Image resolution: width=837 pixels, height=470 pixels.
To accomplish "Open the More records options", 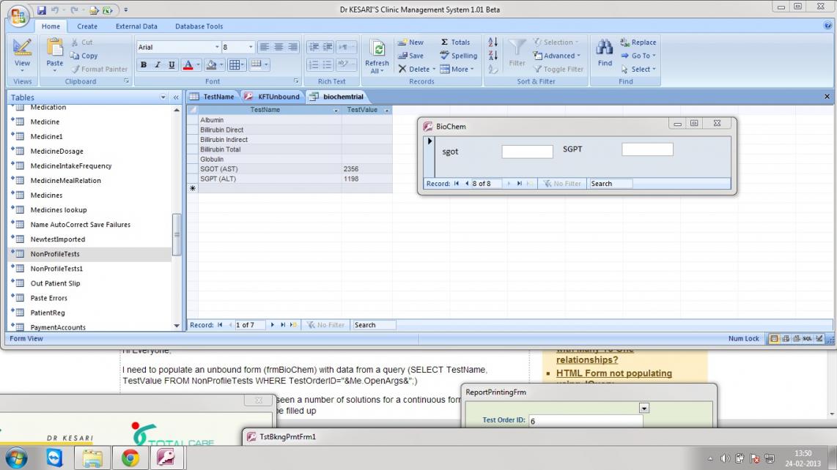I will tap(457, 69).
